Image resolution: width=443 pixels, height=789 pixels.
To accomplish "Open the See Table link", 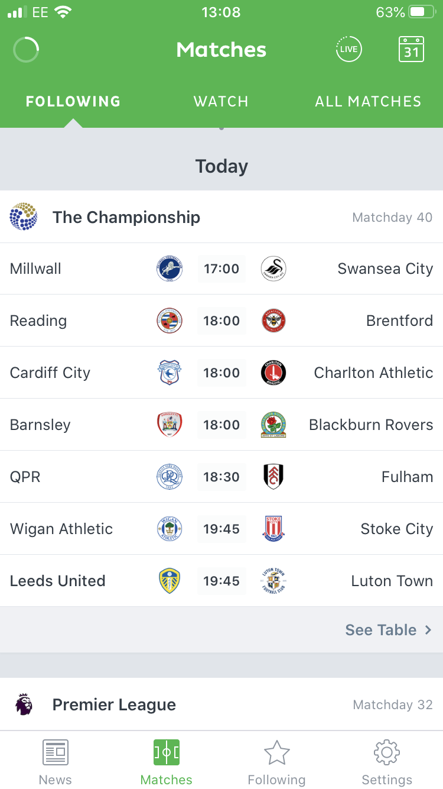I will (381, 630).
